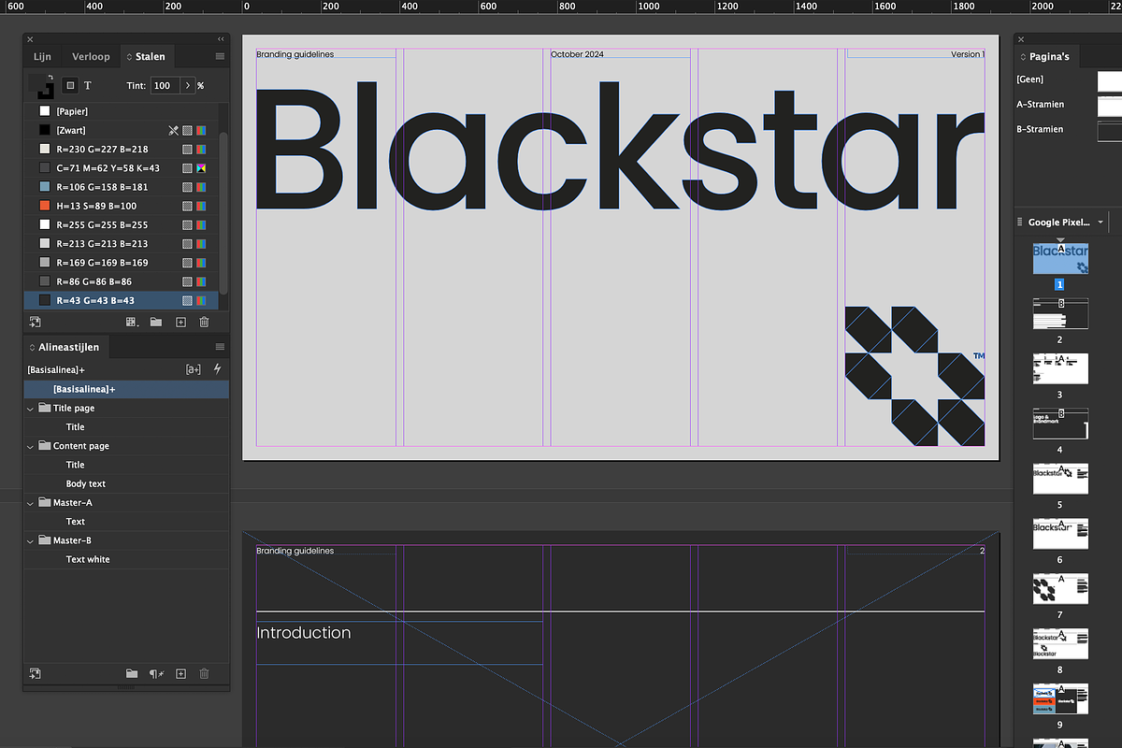Create a new swatch
This screenshot has width=1122, height=748.
coord(180,322)
